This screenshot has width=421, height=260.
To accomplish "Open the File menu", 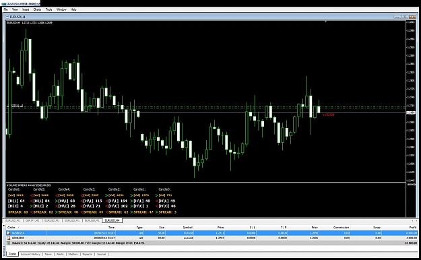I will click(x=5, y=9).
